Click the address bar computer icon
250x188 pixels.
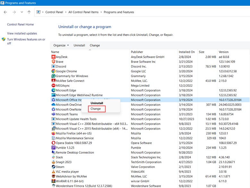[38, 12]
